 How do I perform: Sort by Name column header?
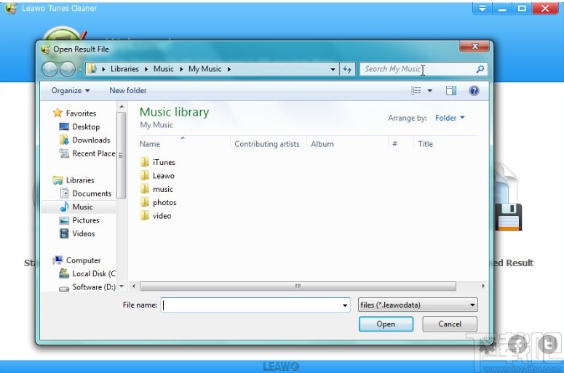150,144
